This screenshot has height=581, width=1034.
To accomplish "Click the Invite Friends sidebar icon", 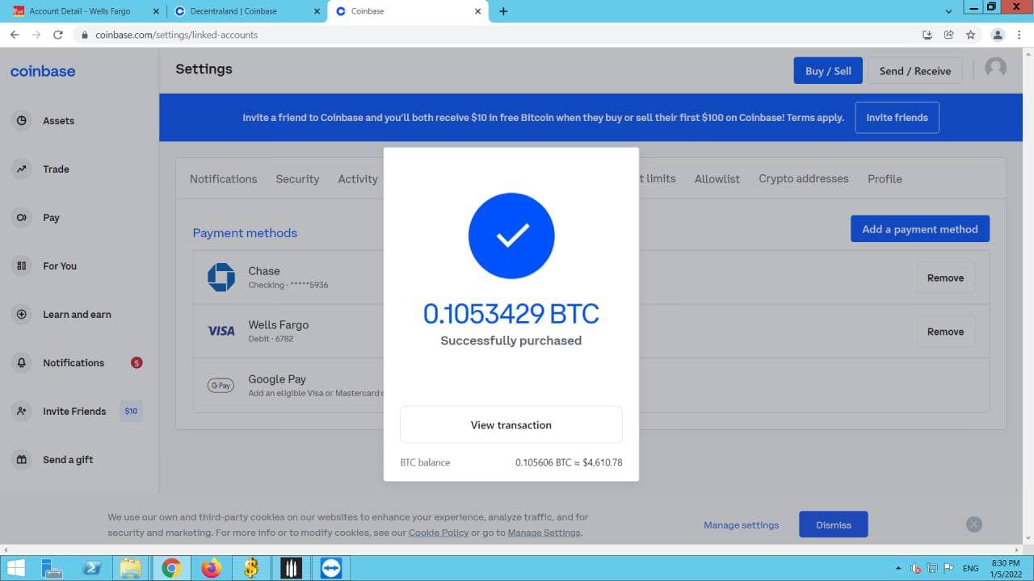I will coord(22,411).
